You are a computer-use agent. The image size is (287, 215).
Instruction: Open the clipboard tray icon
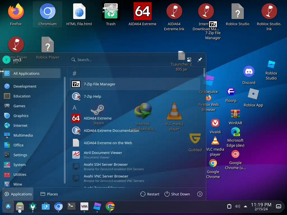229,206
